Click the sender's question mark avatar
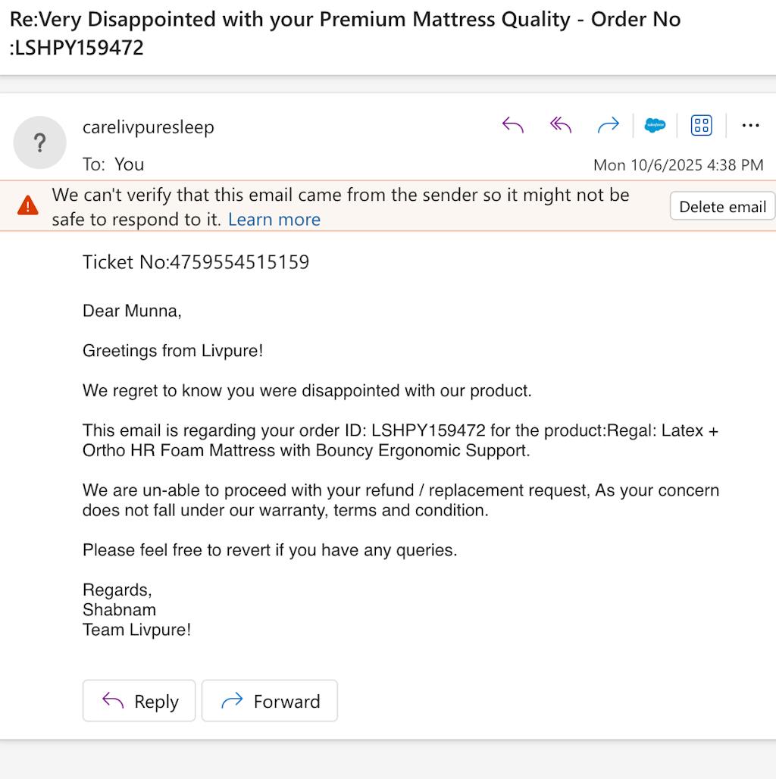Screen dimensions: 776x779 tap(40, 142)
